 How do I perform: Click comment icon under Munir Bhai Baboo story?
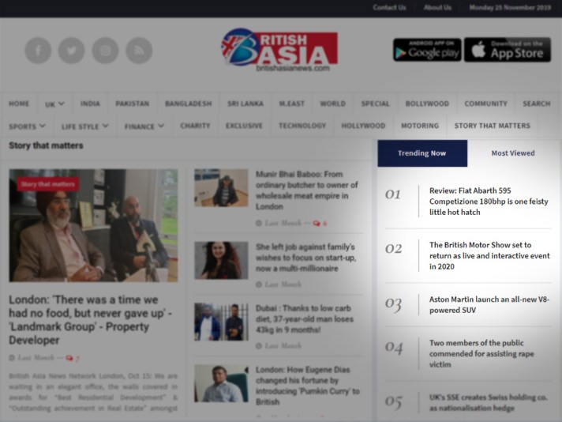pyautogui.click(x=317, y=224)
